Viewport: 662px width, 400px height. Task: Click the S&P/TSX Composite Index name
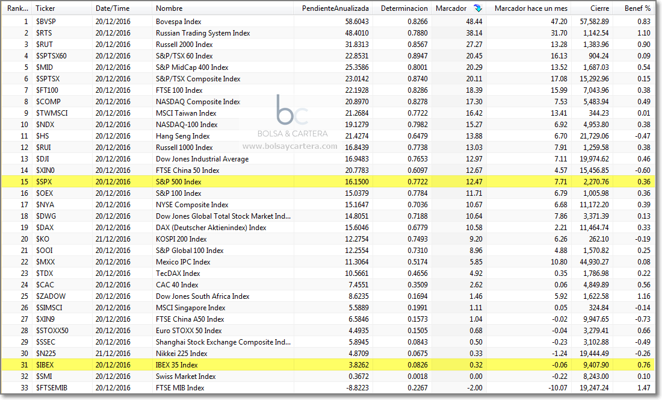198,78
